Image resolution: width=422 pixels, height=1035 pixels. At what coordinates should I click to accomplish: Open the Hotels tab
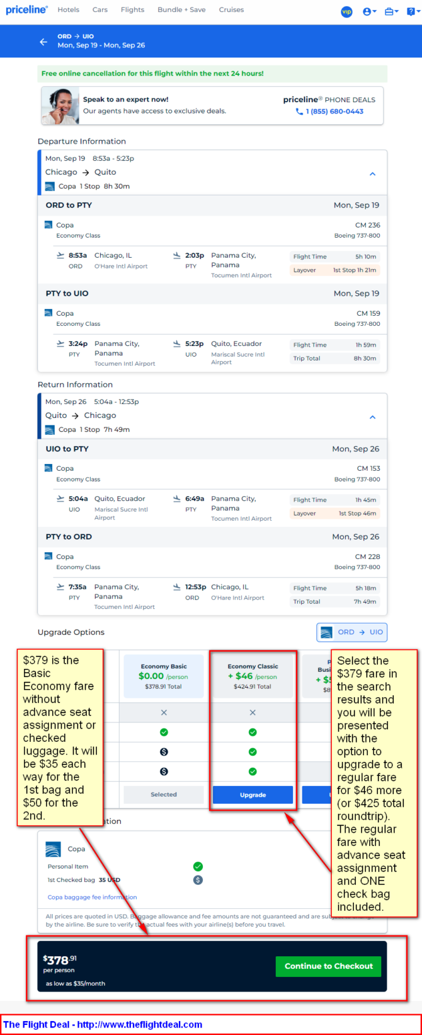pyautogui.click(x=68, y=10)
